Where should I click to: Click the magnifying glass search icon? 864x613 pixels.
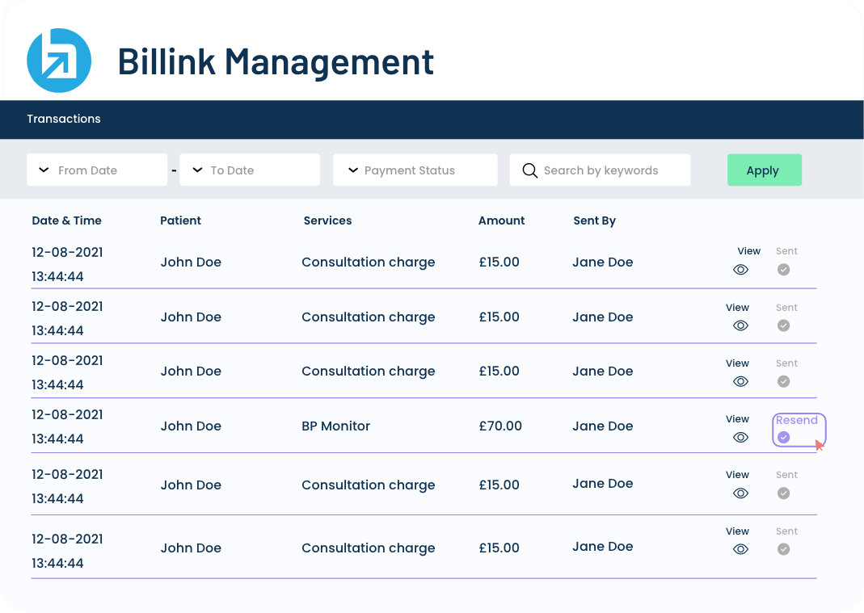[529, 170]
